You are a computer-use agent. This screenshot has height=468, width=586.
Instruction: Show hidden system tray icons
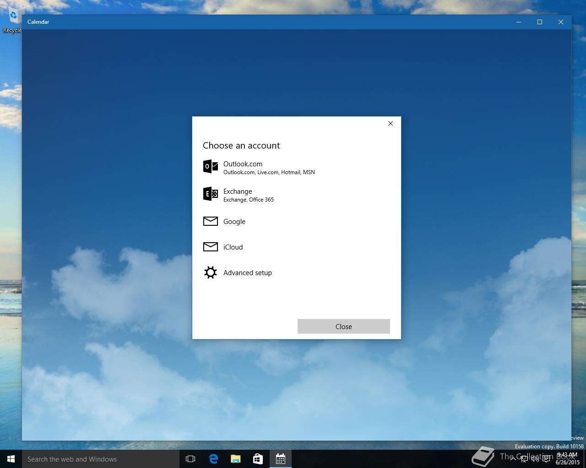(x=513, y=459)
